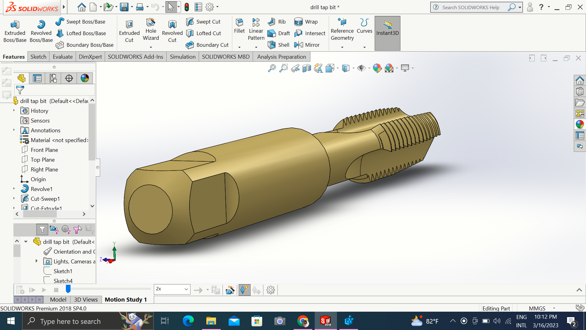This screenshot has height=330, width=586.
Task: Choose the Swept Boss/Base feature
Action: (x=80, y=22)
